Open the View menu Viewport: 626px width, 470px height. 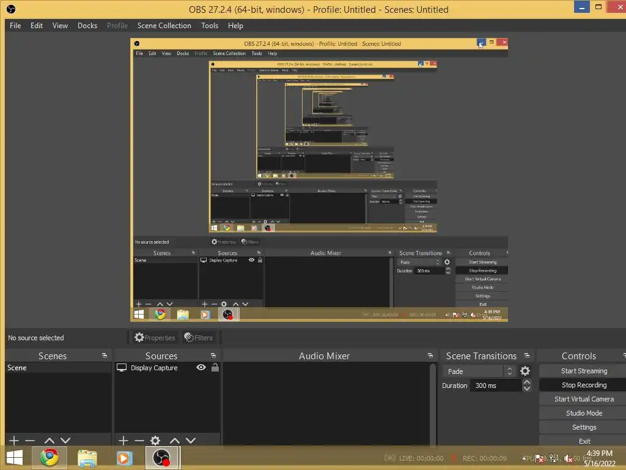pyautogui.click(x=60, y=26)
